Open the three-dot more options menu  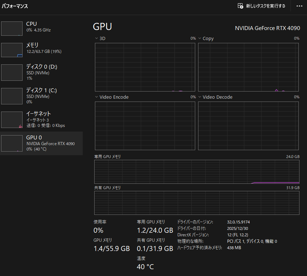click(x=299, y=6)
